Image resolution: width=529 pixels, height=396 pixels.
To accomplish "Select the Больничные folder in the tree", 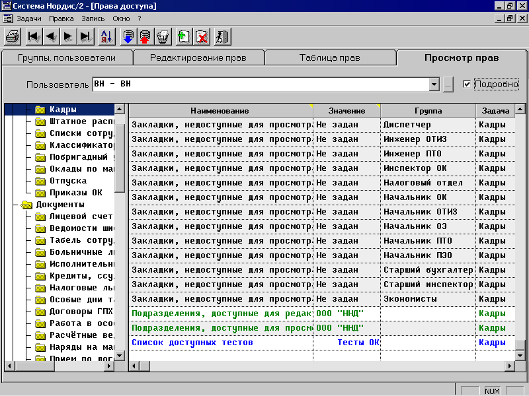I will (x=75, y=252).
